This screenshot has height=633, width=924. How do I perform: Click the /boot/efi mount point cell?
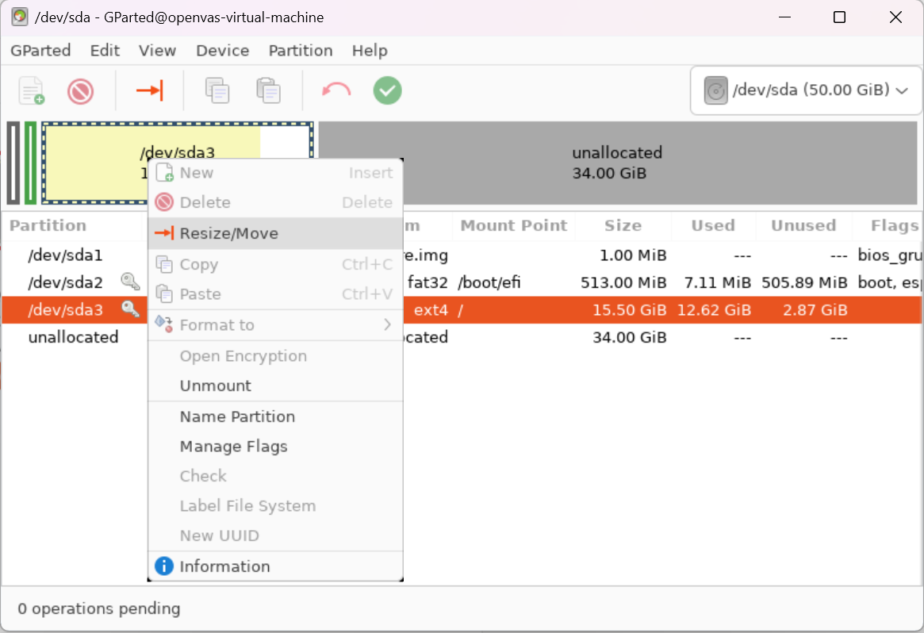(489, 283)
